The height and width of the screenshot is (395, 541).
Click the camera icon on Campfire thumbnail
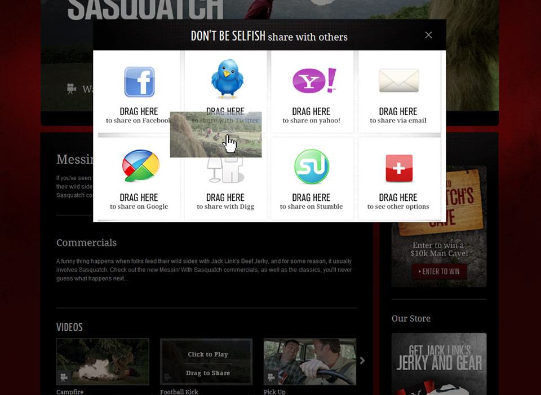pos(64,378)
